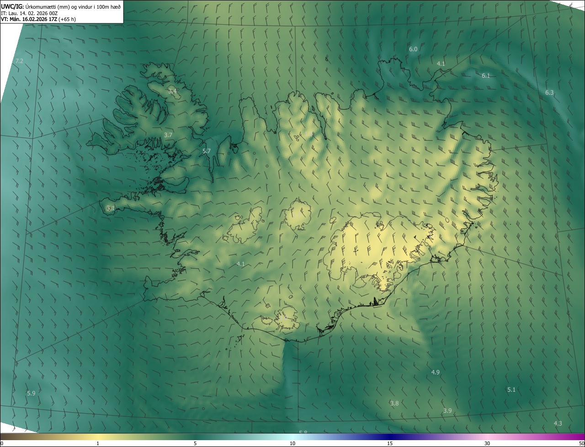This screenshot has width=585, height=447.
Task: Click the '10' tick label on the color scale
Action: [292, 443]
